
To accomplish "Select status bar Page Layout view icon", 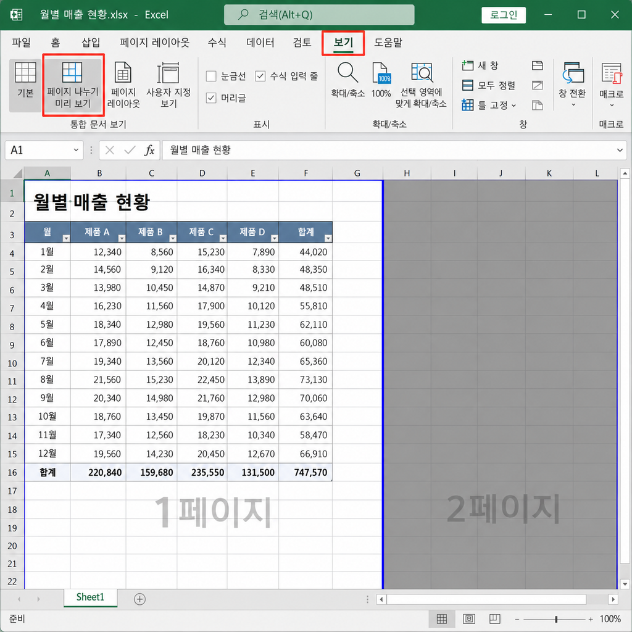I will (469, 618).
